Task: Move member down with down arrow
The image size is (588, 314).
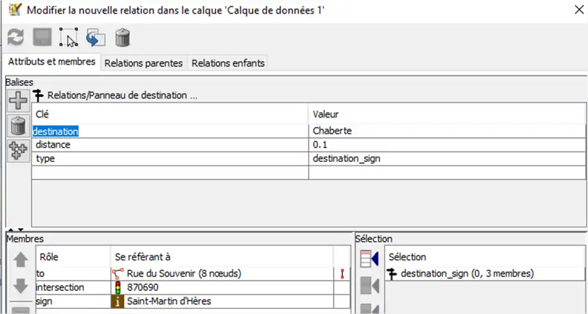Action: (21, 286)
